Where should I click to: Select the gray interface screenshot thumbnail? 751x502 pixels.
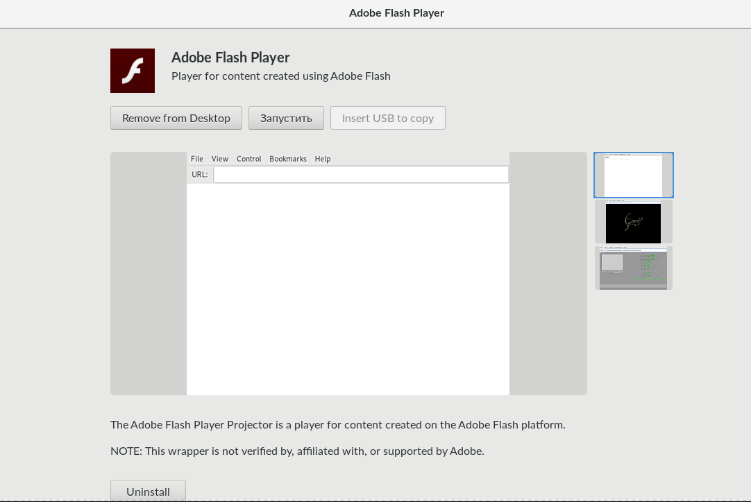[x=634, y=268]
